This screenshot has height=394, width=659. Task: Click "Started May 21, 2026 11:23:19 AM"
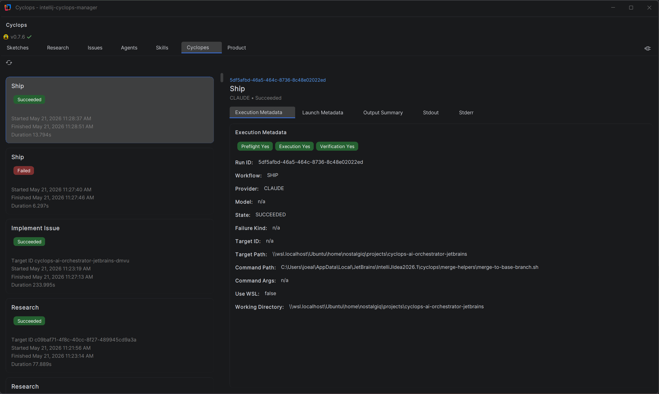[x=51, y=269]
